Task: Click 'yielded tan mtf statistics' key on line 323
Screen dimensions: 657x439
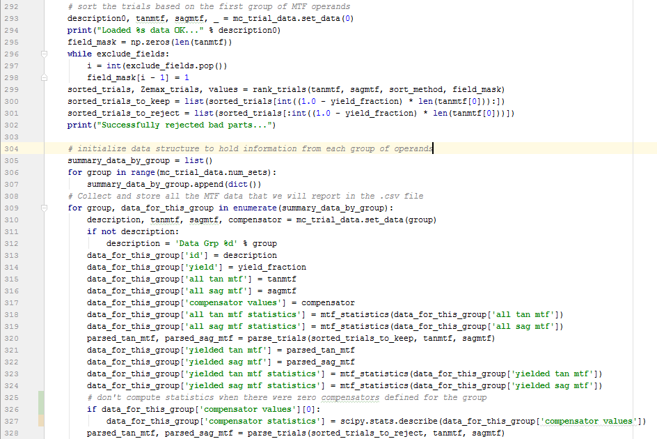Action: [254, 374]
